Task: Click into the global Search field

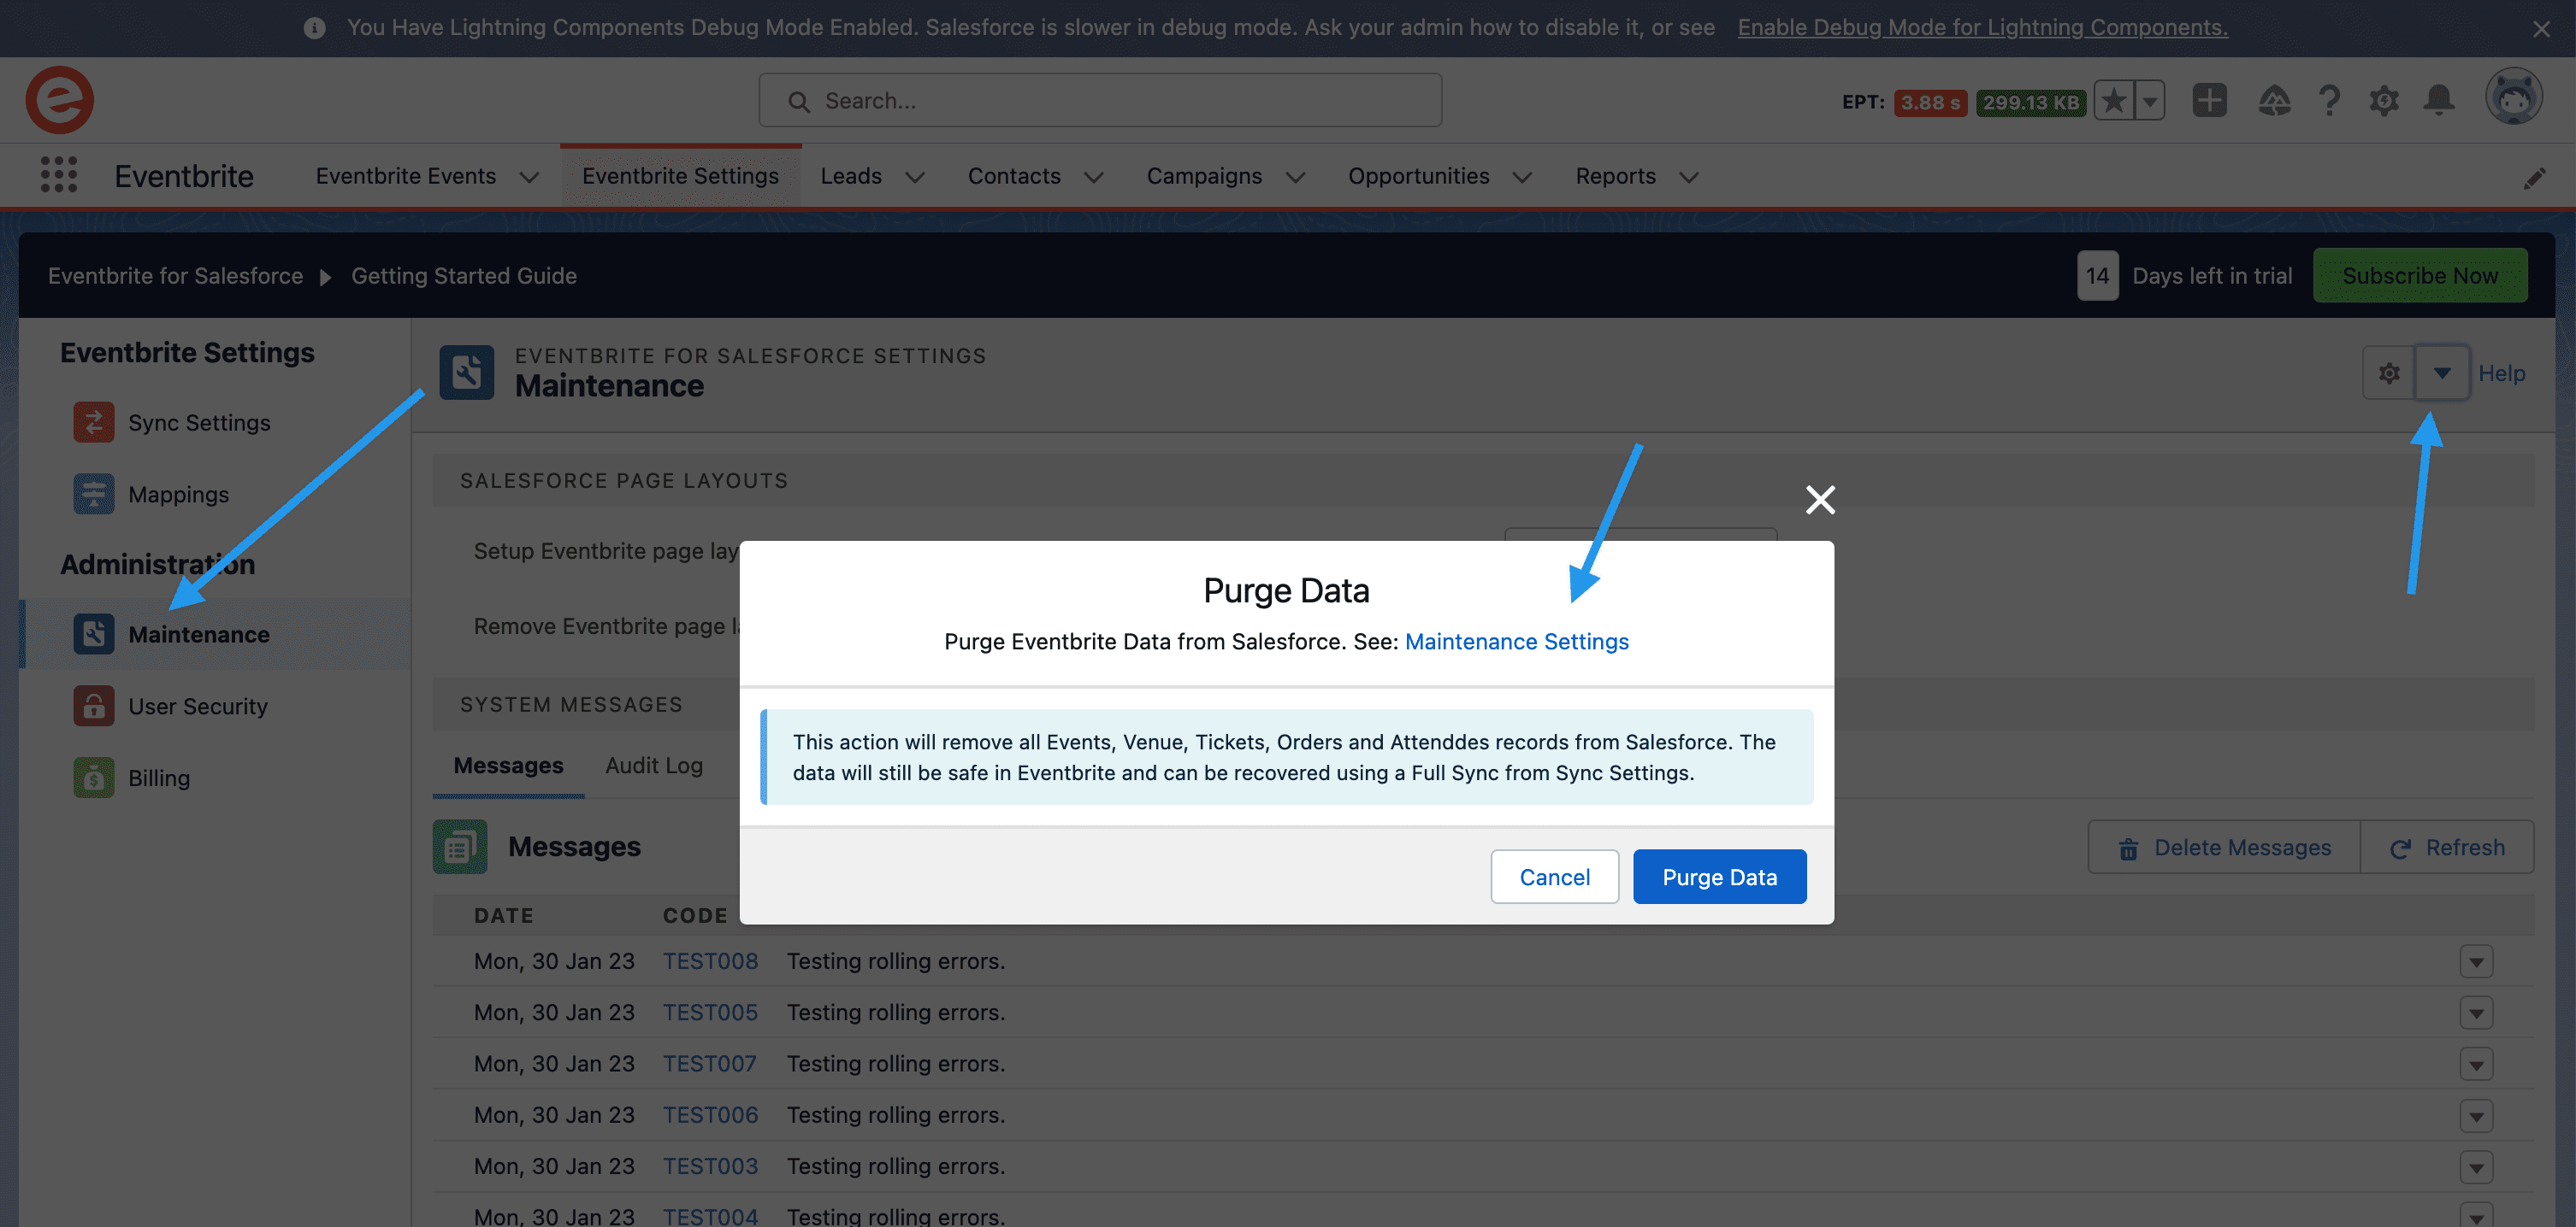Action: pyautogui.click(x=1100, y=100)
